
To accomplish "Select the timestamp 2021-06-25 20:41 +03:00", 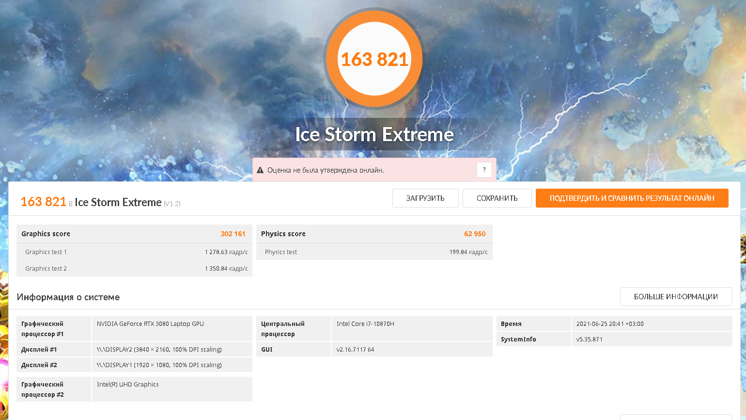I will [x=610, y=324].
